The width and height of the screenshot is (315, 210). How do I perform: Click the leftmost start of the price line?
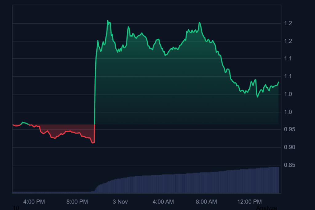tap(13, 125)
